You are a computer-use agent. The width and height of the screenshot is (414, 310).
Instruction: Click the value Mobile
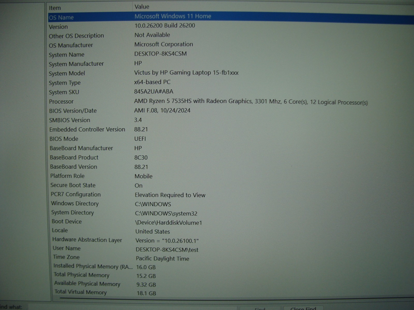pyautogui.click(x=144, y=176)
